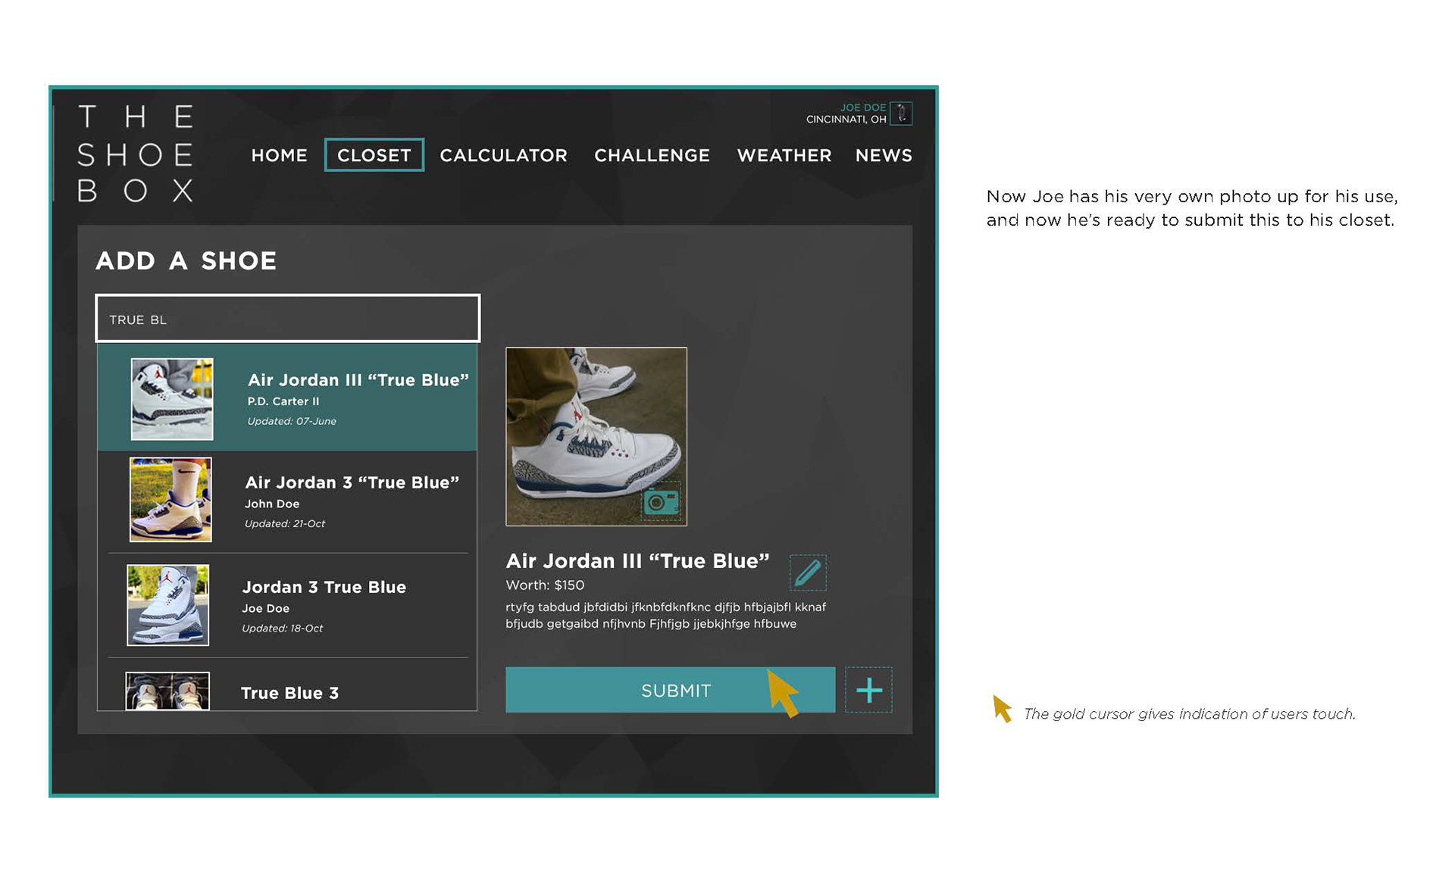Open the Home menu item
The image size is (1455, 883).
(x=279, y=155)
